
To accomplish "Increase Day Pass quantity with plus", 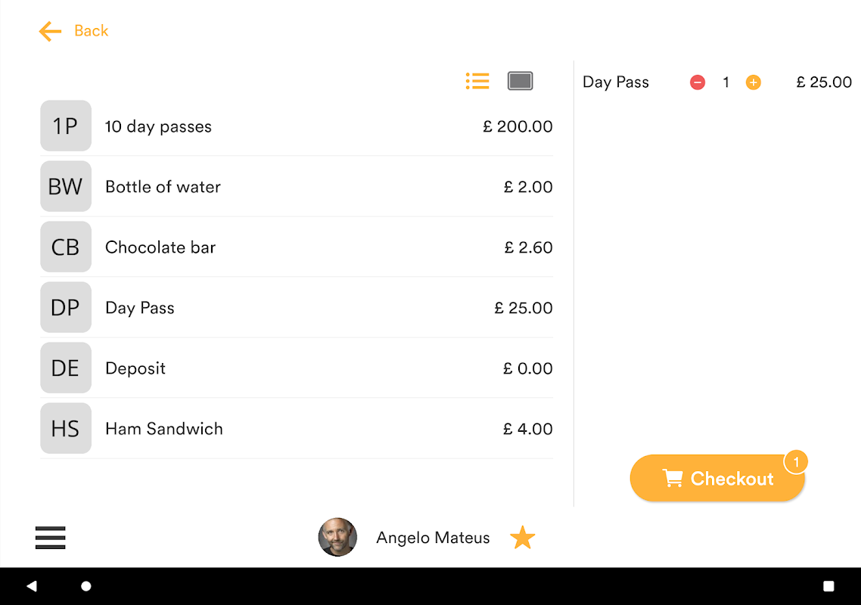I will click(x=754, y=82).
